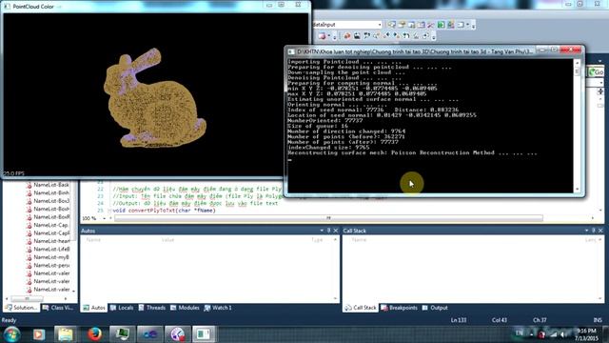Select NameList-Cap item in solution tree
609x343 pixels.
tap(50, 225)
